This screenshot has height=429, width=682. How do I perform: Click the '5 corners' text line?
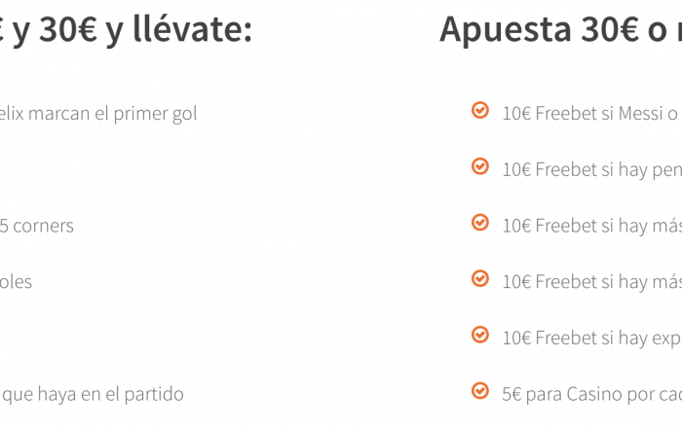(x=37, y=226)
